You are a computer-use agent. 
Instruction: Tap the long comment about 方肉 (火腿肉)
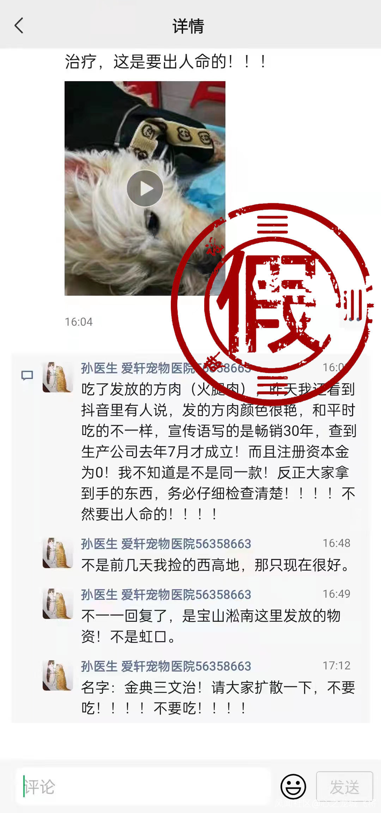(219, 452)
